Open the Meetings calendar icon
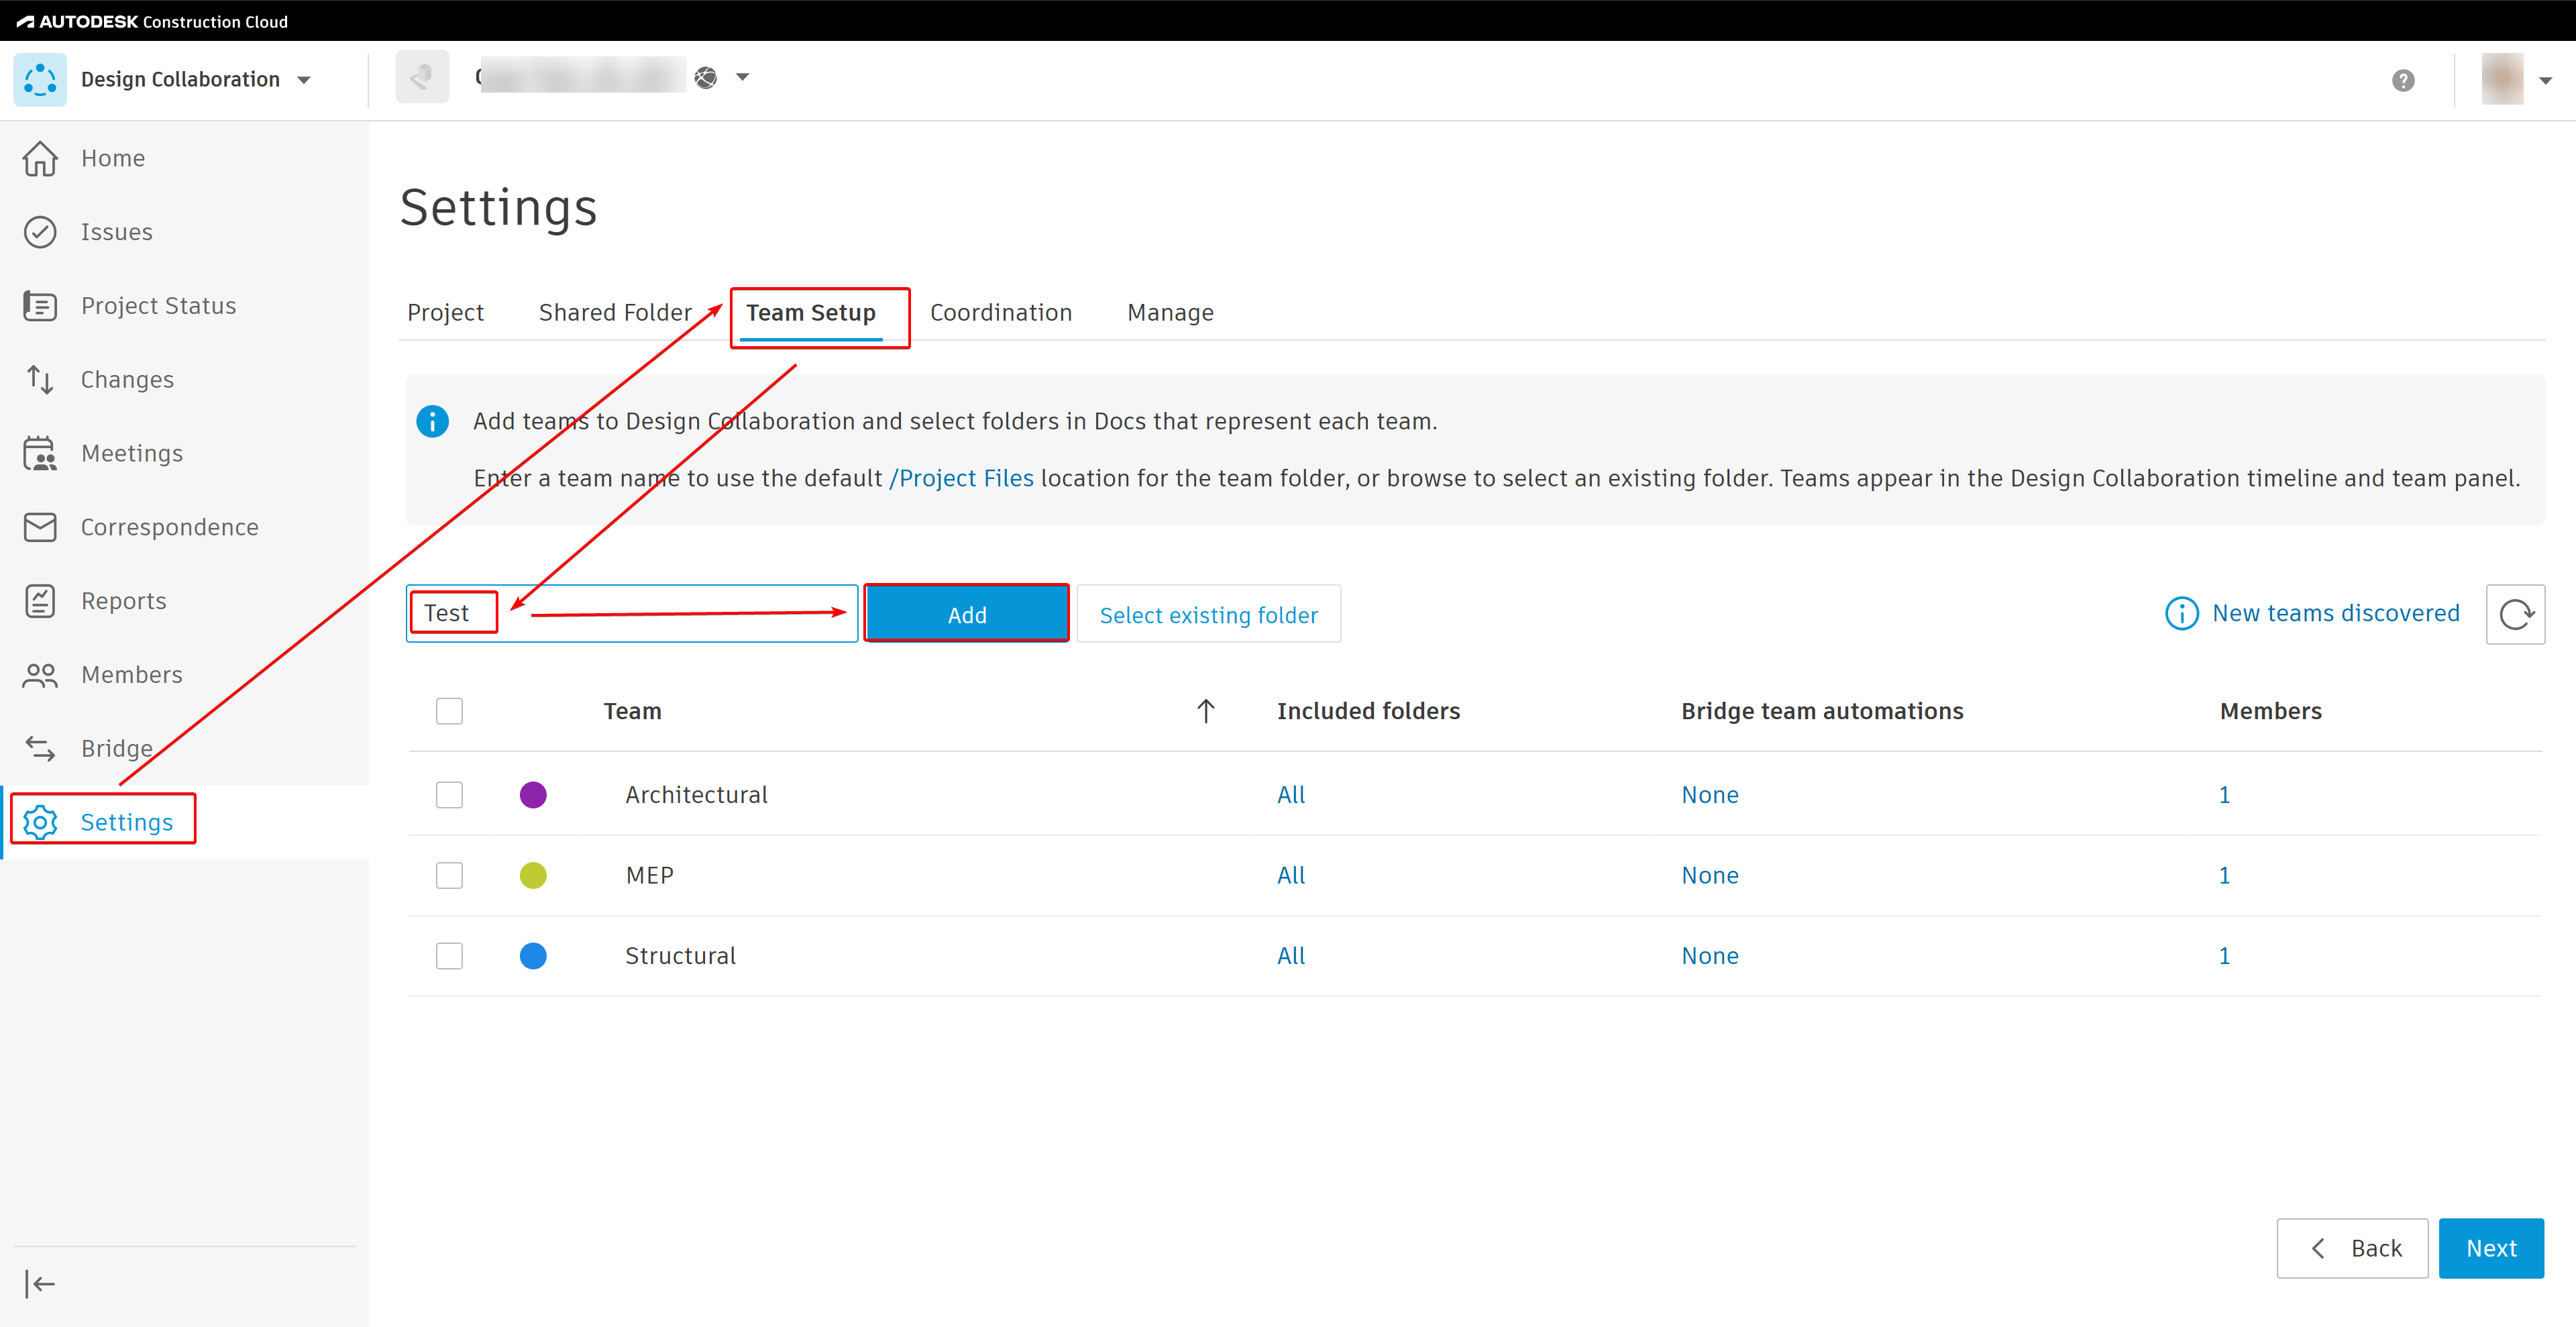The width and height of the screenshot is (2576, 1327). point(40,453)
